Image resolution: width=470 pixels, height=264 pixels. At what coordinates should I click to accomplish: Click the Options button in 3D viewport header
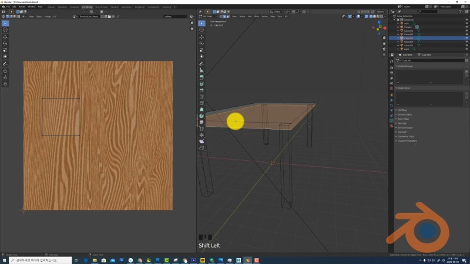coord(381,12)
